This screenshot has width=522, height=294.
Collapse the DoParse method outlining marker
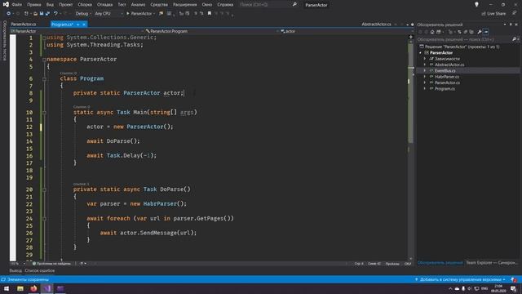44,189
